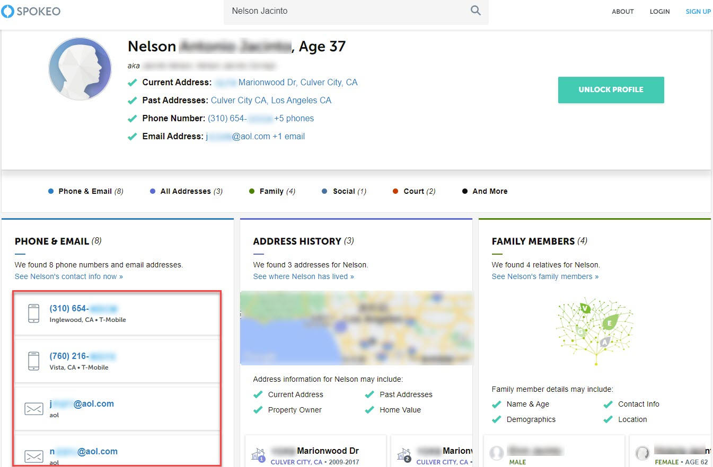Viewport: 713px width, 467px height.
Task: Open the (310) 654 Inglewood phone entry
Action: tap(117, 314)
